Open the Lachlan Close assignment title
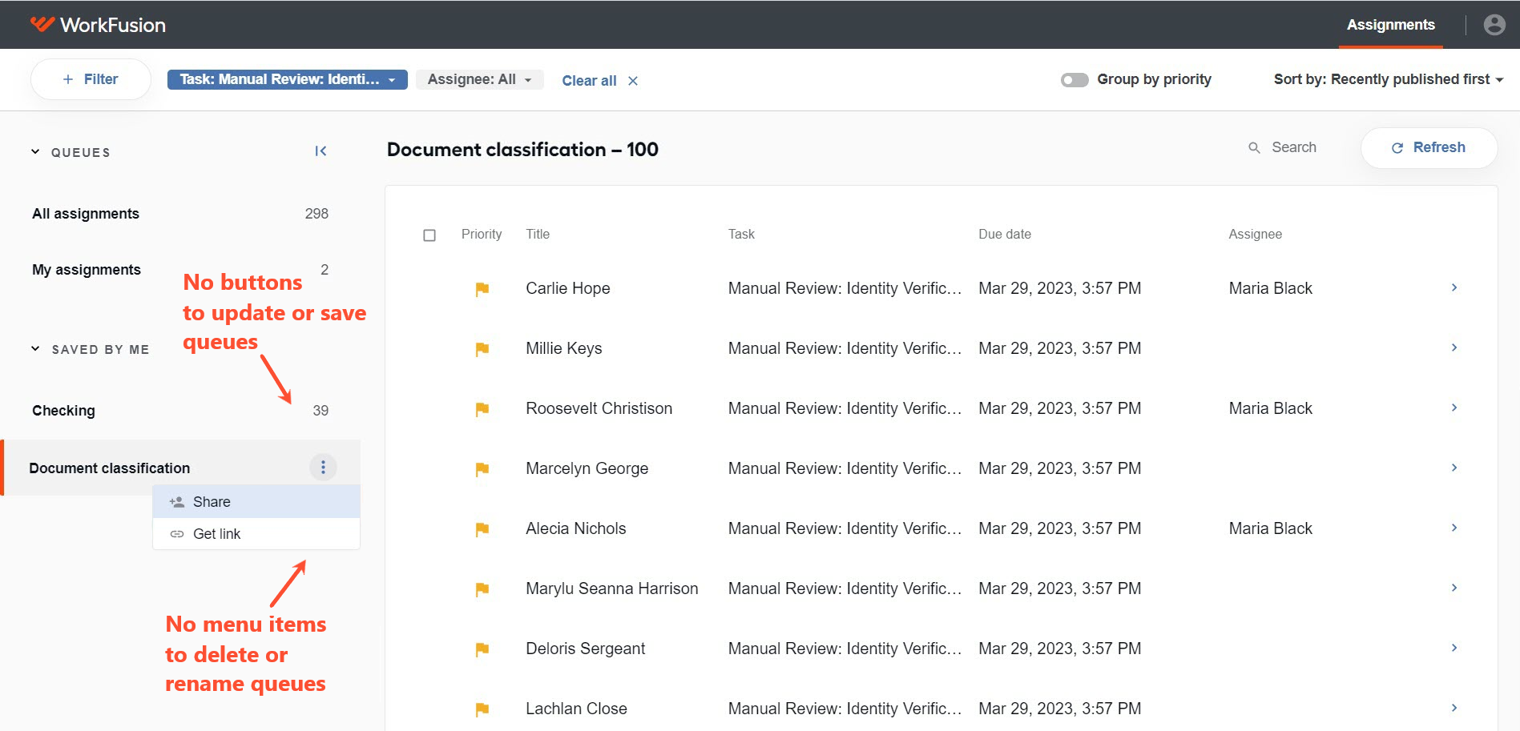1520x731 pixels. pos(577,709)
